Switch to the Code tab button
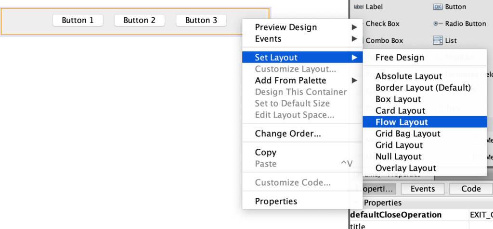Image resolution: width=493 pixels, height=229 pixels. 471,189
